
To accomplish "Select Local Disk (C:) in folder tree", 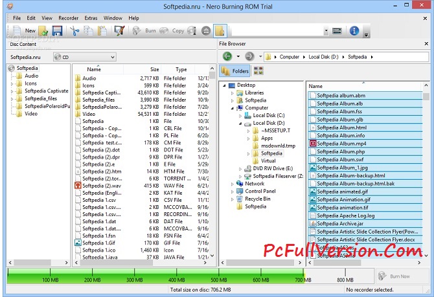I will [x=268, y=115].
